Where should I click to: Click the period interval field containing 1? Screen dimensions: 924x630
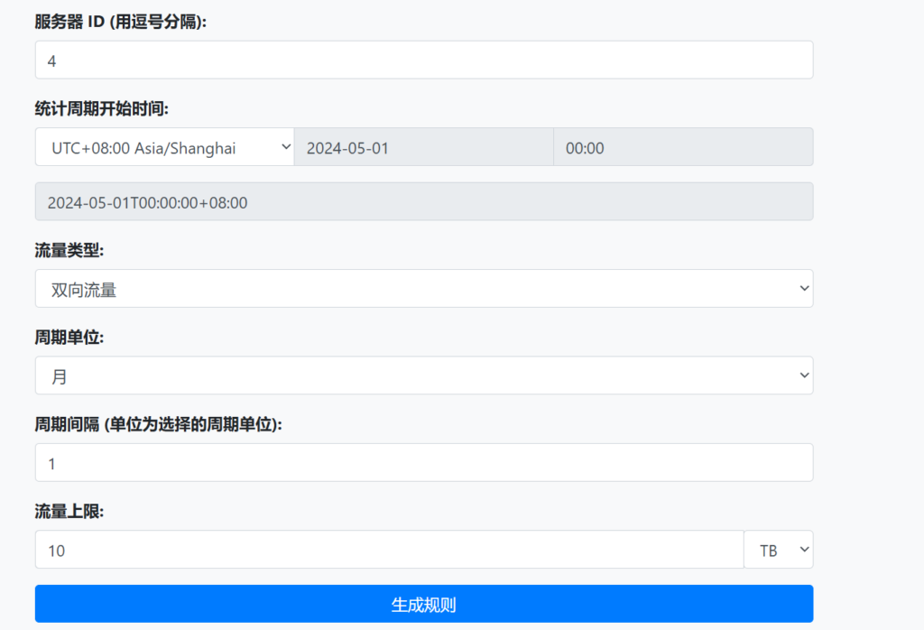point(424,462)
